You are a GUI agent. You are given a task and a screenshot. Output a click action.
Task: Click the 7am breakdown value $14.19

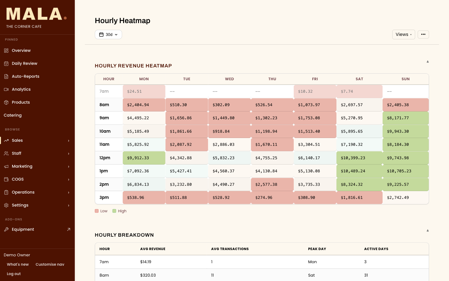click(146, 262)
